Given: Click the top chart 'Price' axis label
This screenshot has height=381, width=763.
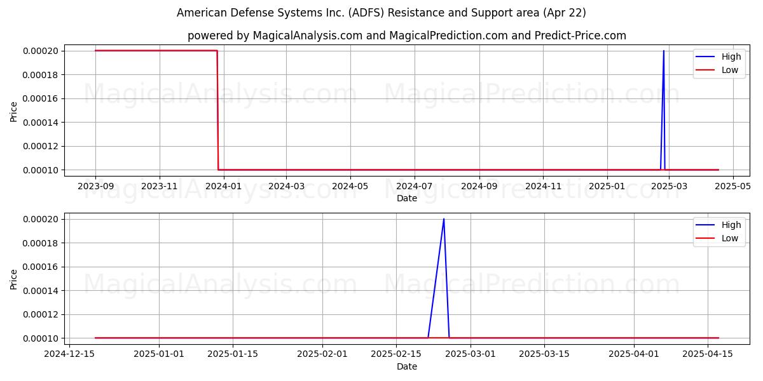Looking at the screenshot, I should (x=14, y=110).
